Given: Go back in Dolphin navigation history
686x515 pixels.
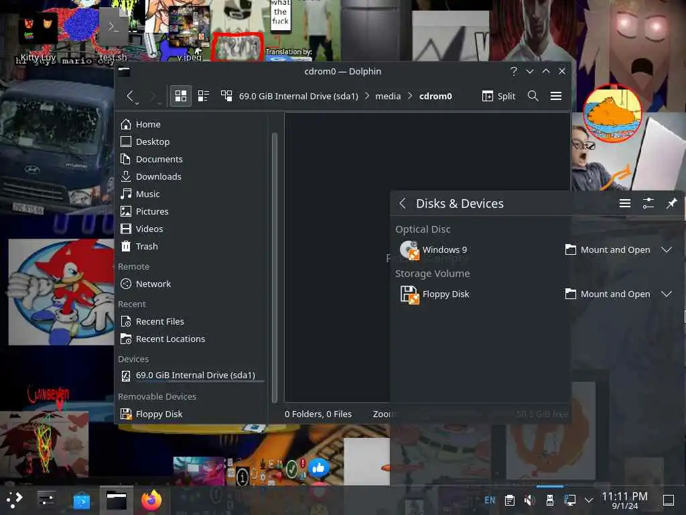Looking at the screenshot, I should [x=130, y=96].
